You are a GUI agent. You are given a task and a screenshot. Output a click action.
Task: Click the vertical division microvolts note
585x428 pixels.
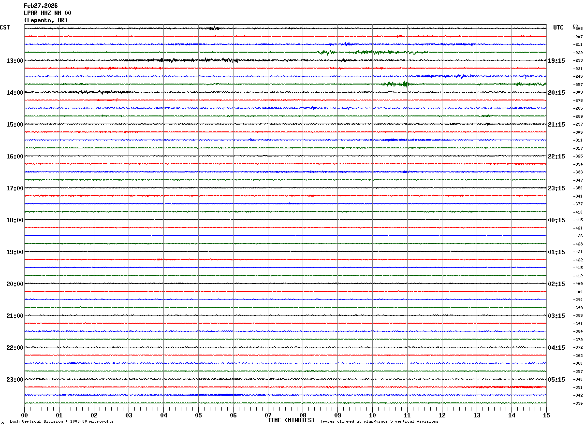click(61, 422)
